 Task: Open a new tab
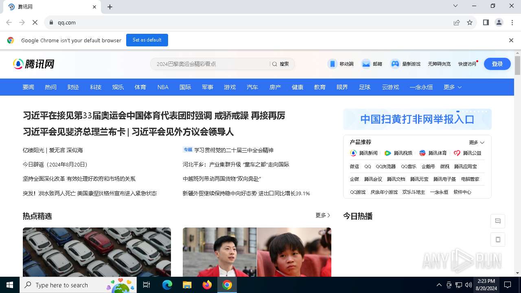pyautogui.click(x=110, y=7)
